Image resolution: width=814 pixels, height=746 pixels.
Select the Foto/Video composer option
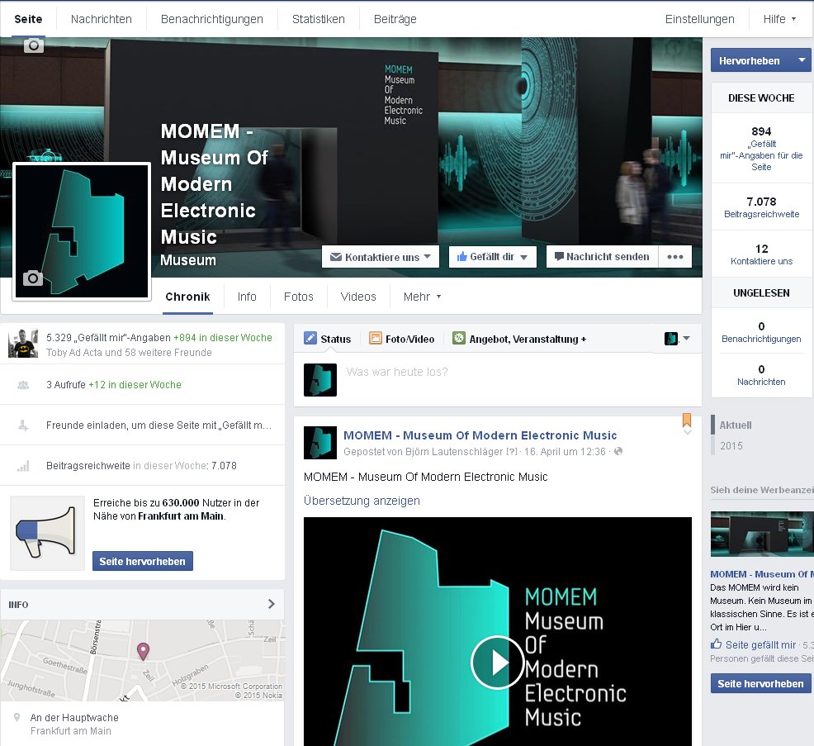click(x=402, y=339)
